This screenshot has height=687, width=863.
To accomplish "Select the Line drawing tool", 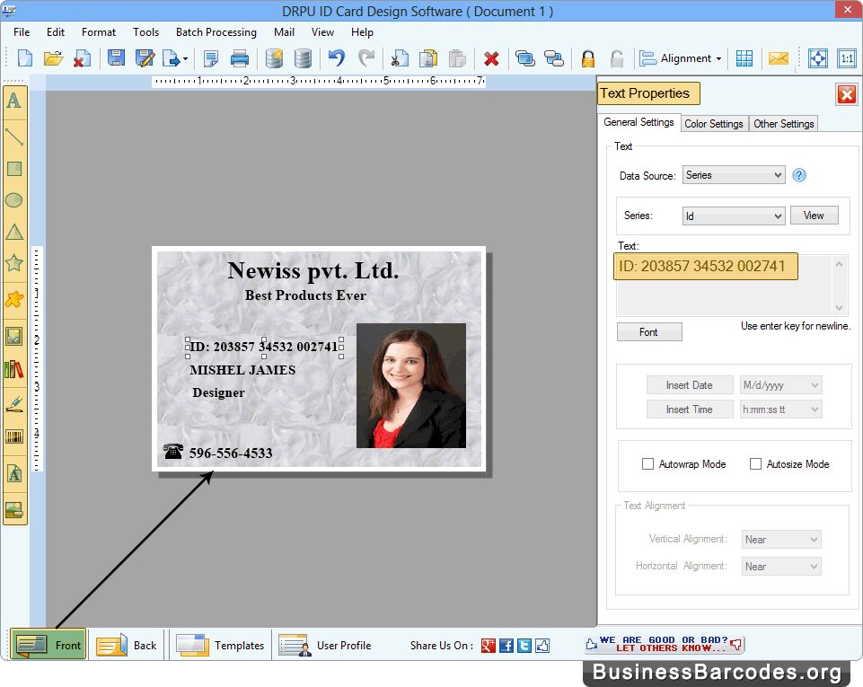I will pyautogui.click(x=14, y=136).
